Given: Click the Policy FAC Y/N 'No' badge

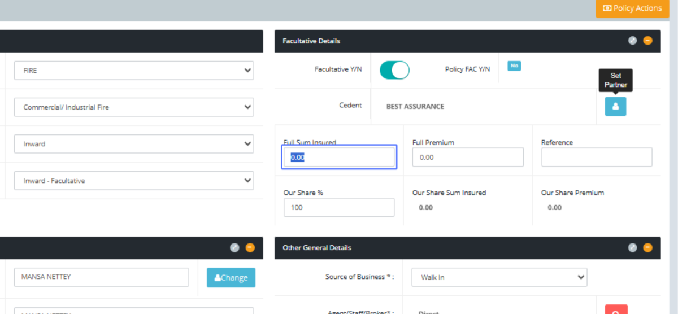Looking at the screenshot, I should coord(514,66).
